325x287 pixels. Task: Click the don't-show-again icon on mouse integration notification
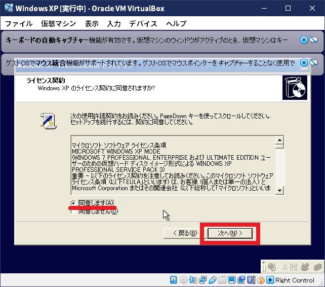point(314,62)
